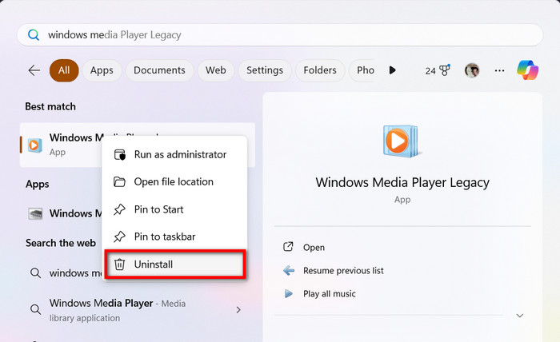Show more filters with the play arrow
This screenshot has width=560, height=342.
(x=392, y=70)
